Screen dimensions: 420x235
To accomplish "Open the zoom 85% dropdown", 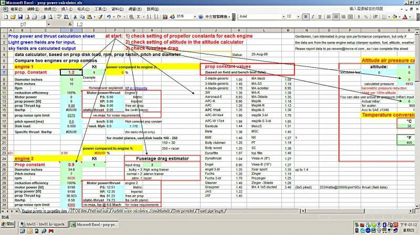I will [195, 17].
